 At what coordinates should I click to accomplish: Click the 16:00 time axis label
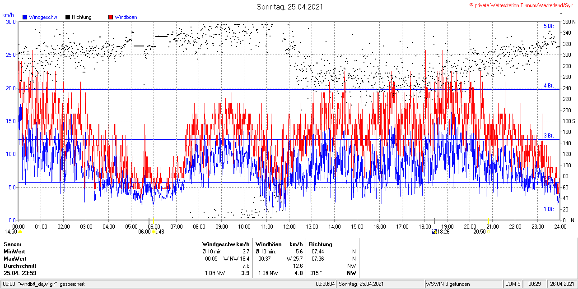pos(380,226)
